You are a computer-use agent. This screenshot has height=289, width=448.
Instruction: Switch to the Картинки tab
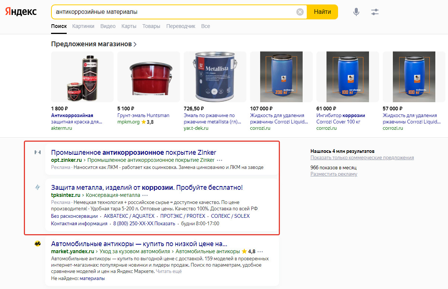83,26
